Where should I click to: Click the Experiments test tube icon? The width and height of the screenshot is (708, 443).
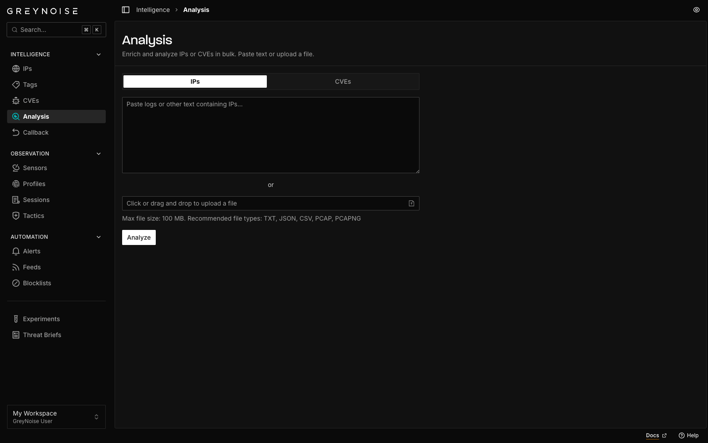click(x=16, y=319)
